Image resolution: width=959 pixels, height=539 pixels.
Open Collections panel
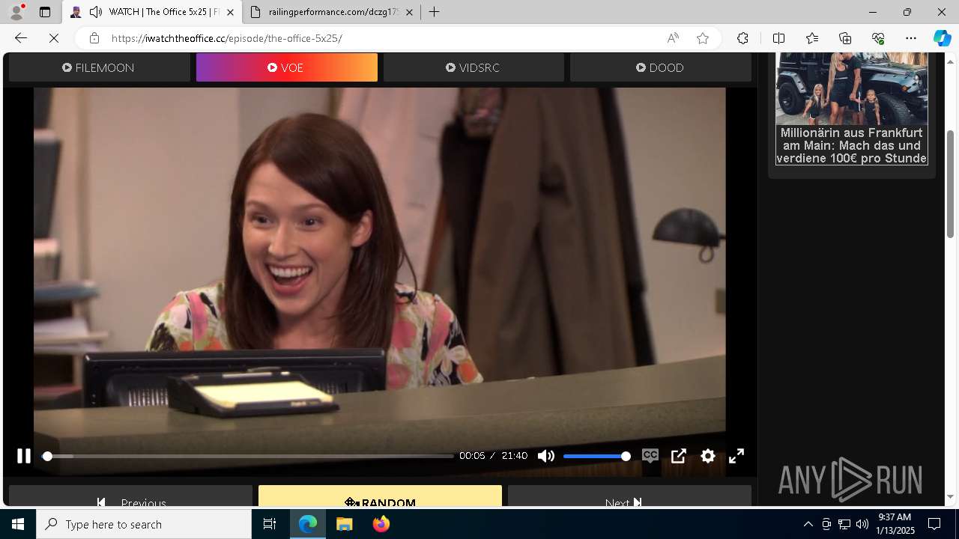coord(845,38)
